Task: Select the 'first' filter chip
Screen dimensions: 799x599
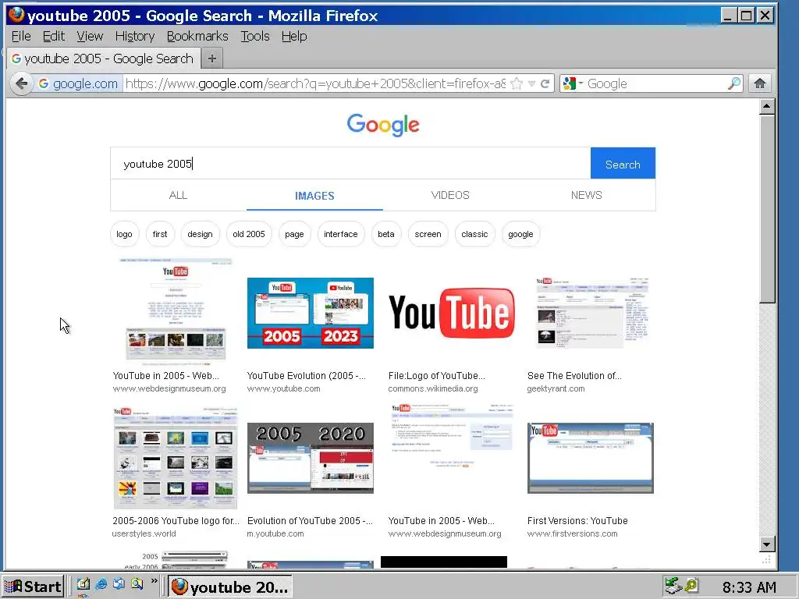Action: pos(160,234)
